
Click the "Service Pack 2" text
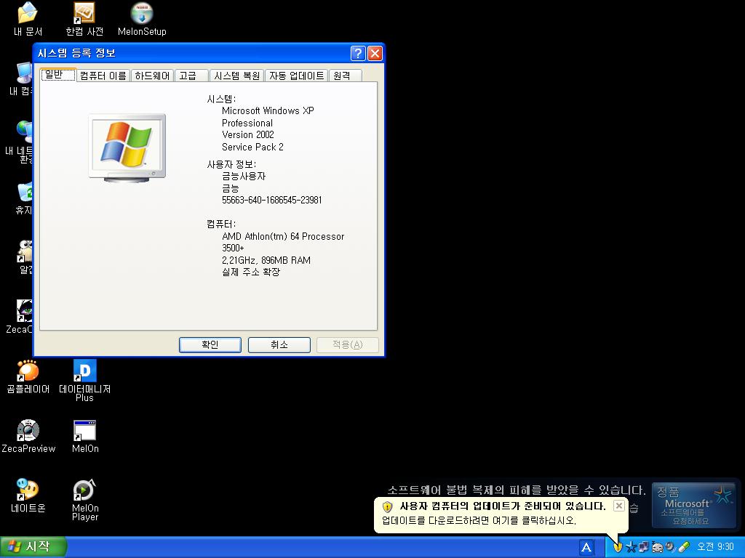click(x=252, y=147)
